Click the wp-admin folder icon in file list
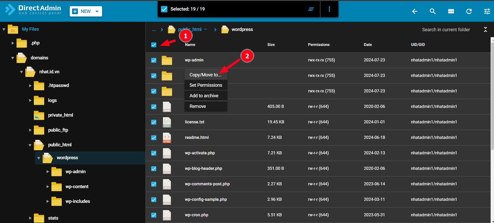 pos(167,60)
